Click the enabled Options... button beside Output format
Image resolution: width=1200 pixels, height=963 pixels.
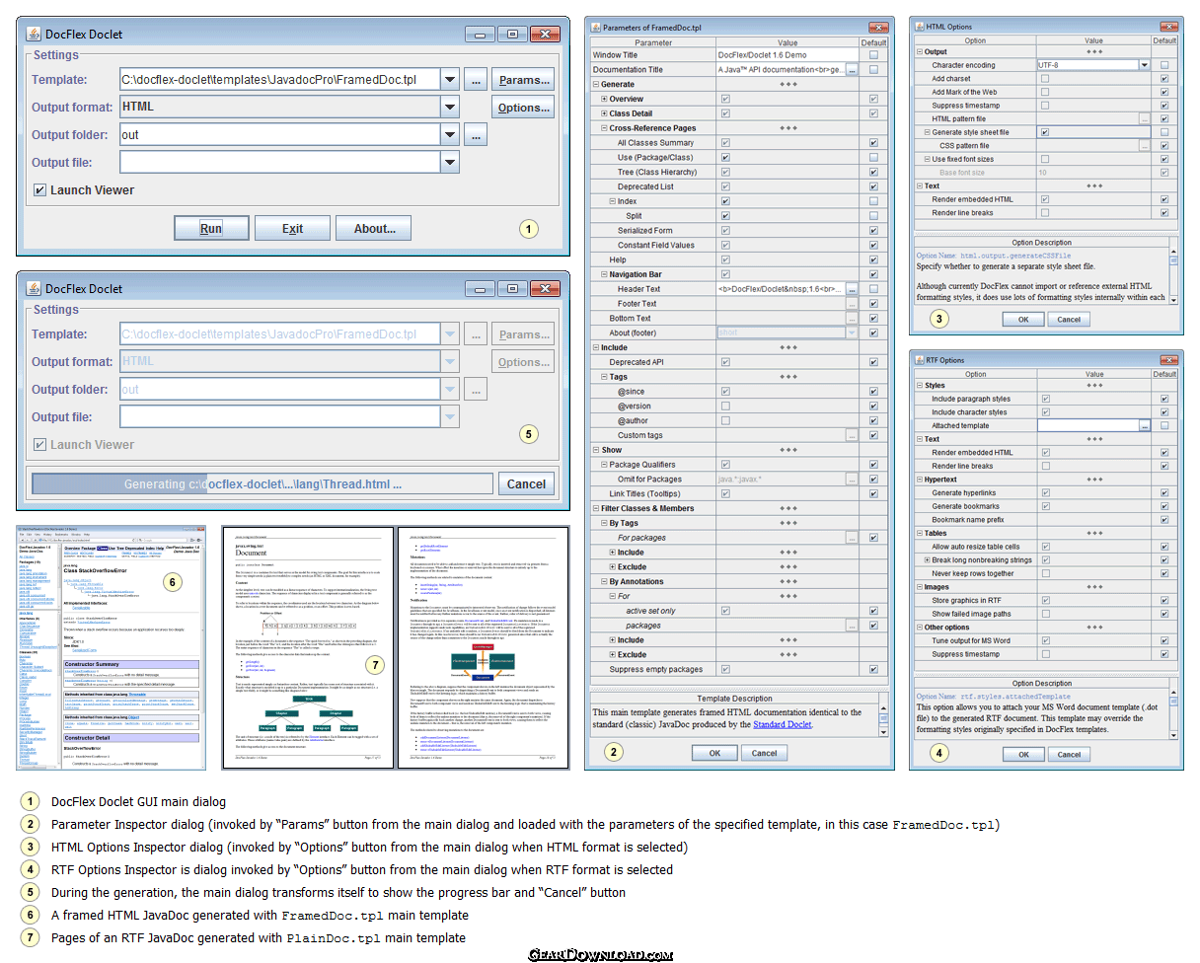pos(523,108)
